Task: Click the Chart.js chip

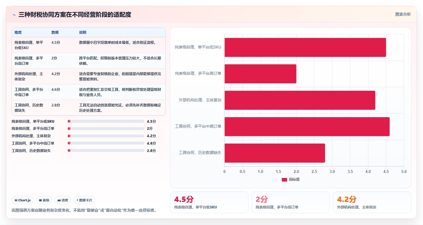Action: tap(23, 200)
